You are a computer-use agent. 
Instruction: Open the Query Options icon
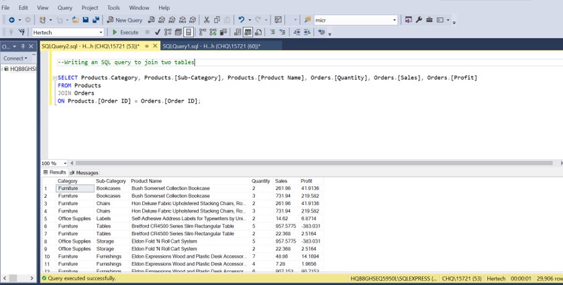tap(178, 32)
